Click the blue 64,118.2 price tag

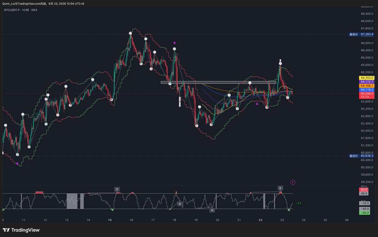point(367,90)
